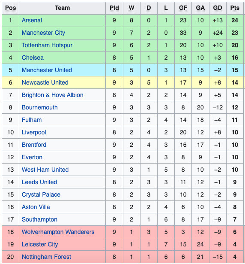Open the Chelsea team page
245x264 pixels.
pos(33,58)
